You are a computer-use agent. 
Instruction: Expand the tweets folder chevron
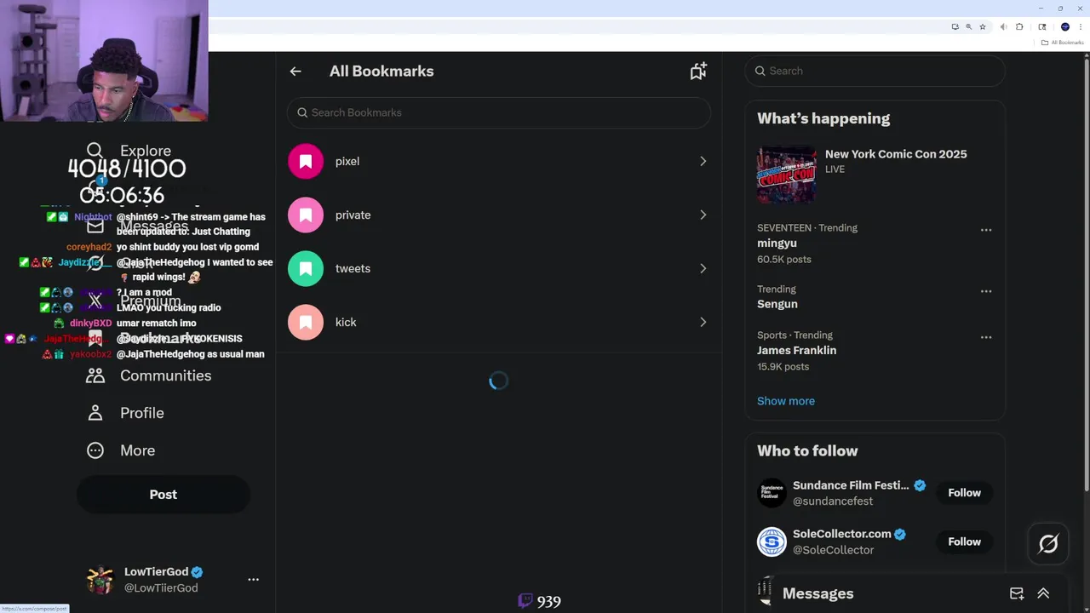click(703, 268)
